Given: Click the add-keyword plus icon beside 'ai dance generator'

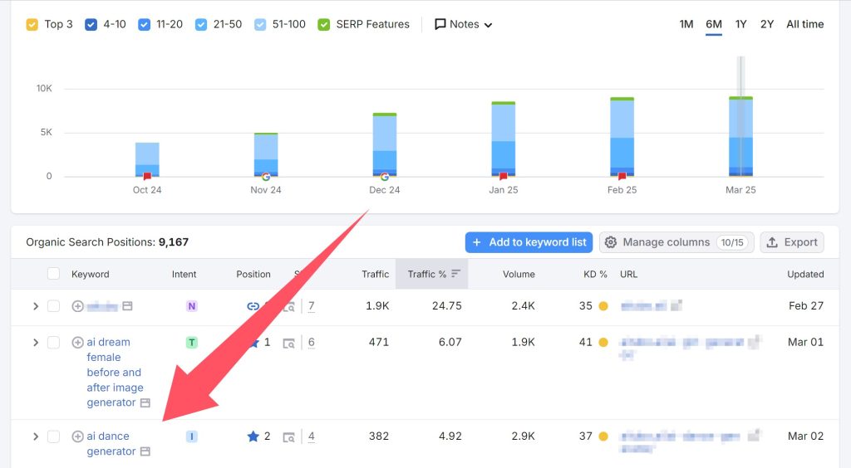Looking at the screenshot, I should 78,436.
